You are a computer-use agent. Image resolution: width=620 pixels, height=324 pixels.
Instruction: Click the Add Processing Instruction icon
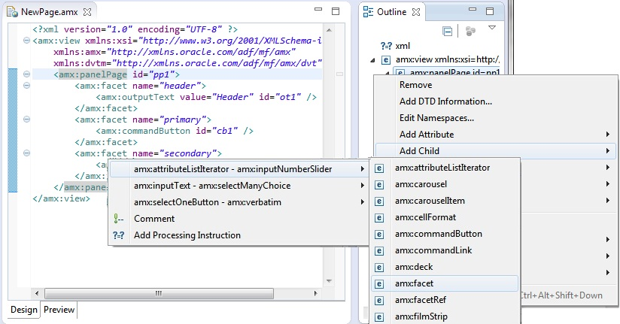pos(119,235)
